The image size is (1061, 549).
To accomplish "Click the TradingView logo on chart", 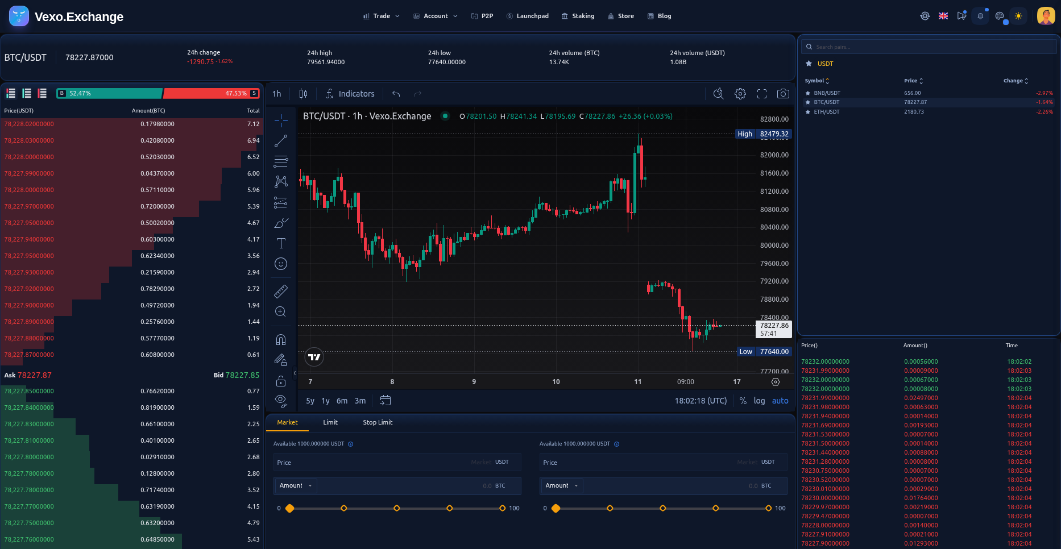I will click(x=314, y=357).
